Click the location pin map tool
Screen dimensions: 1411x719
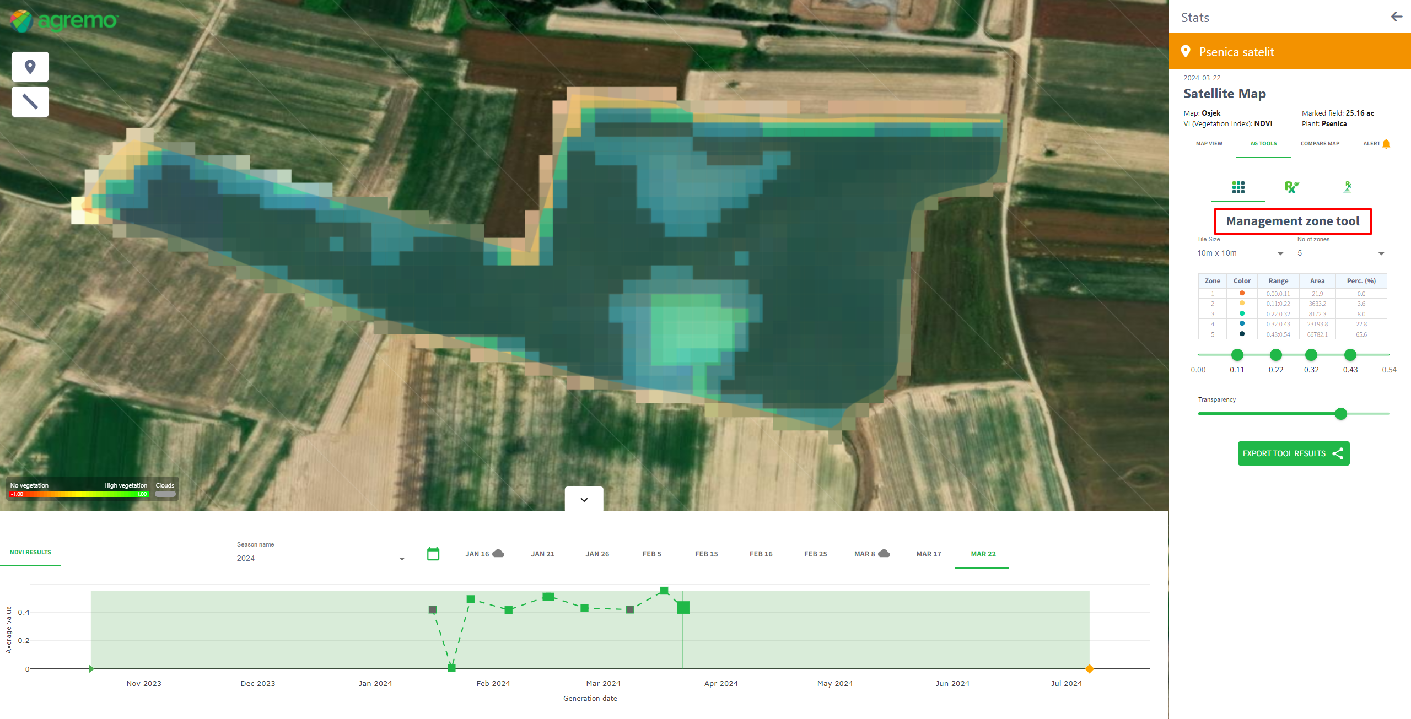(30, 67)
